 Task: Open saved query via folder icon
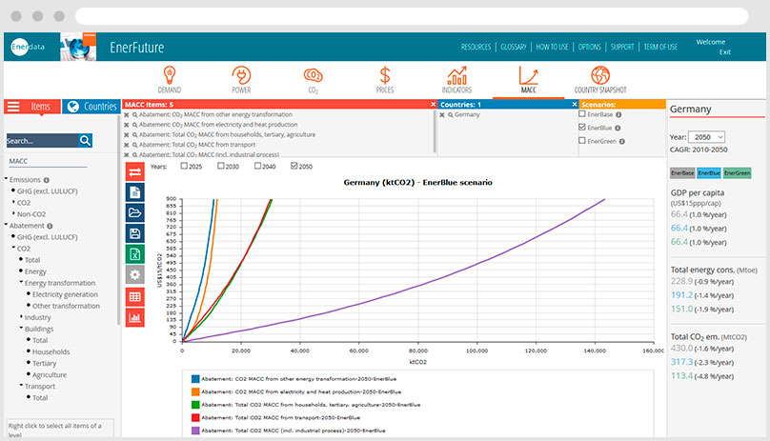point(135,212)
